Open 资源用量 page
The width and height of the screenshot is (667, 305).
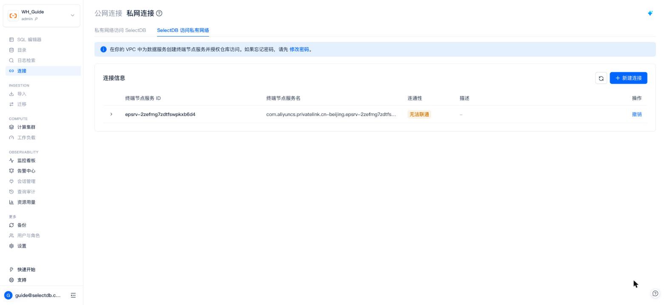click(26, 202)
